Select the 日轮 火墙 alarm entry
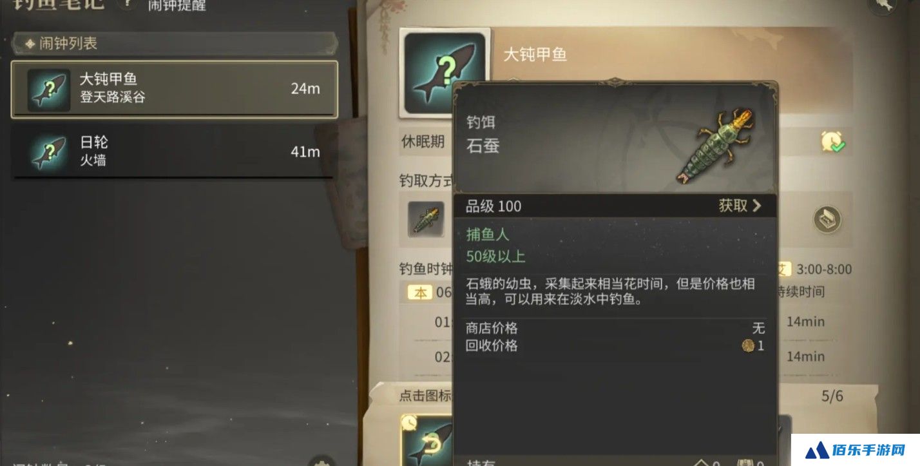920x466 pixels. click(x=175, y=151)
